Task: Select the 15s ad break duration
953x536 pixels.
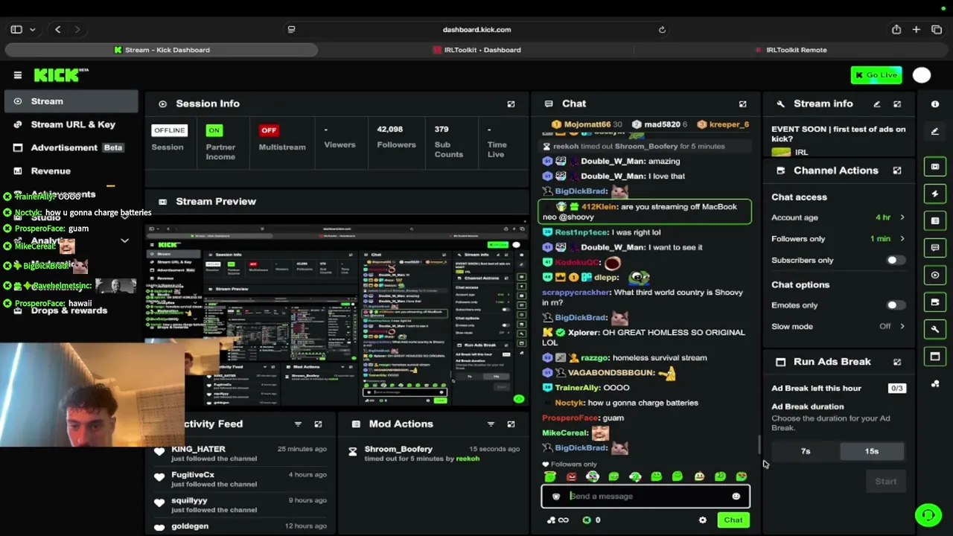Action: [x=872, y=451]
